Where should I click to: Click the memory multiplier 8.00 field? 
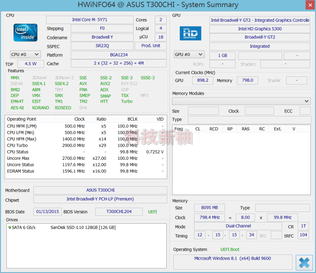[245, 218]
